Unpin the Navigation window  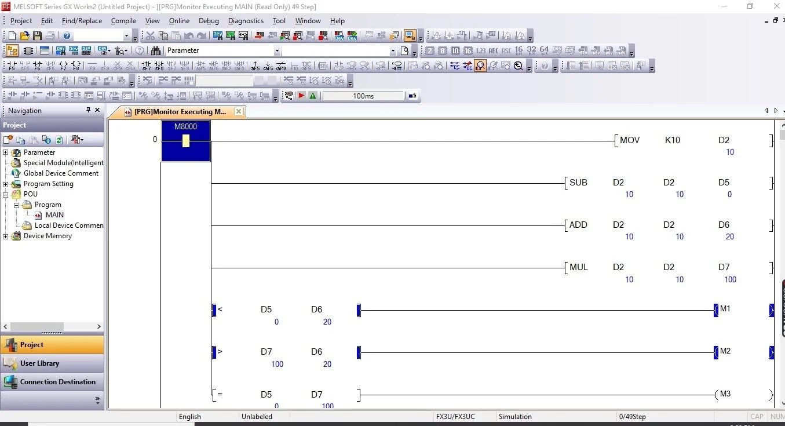click(88, 110)
